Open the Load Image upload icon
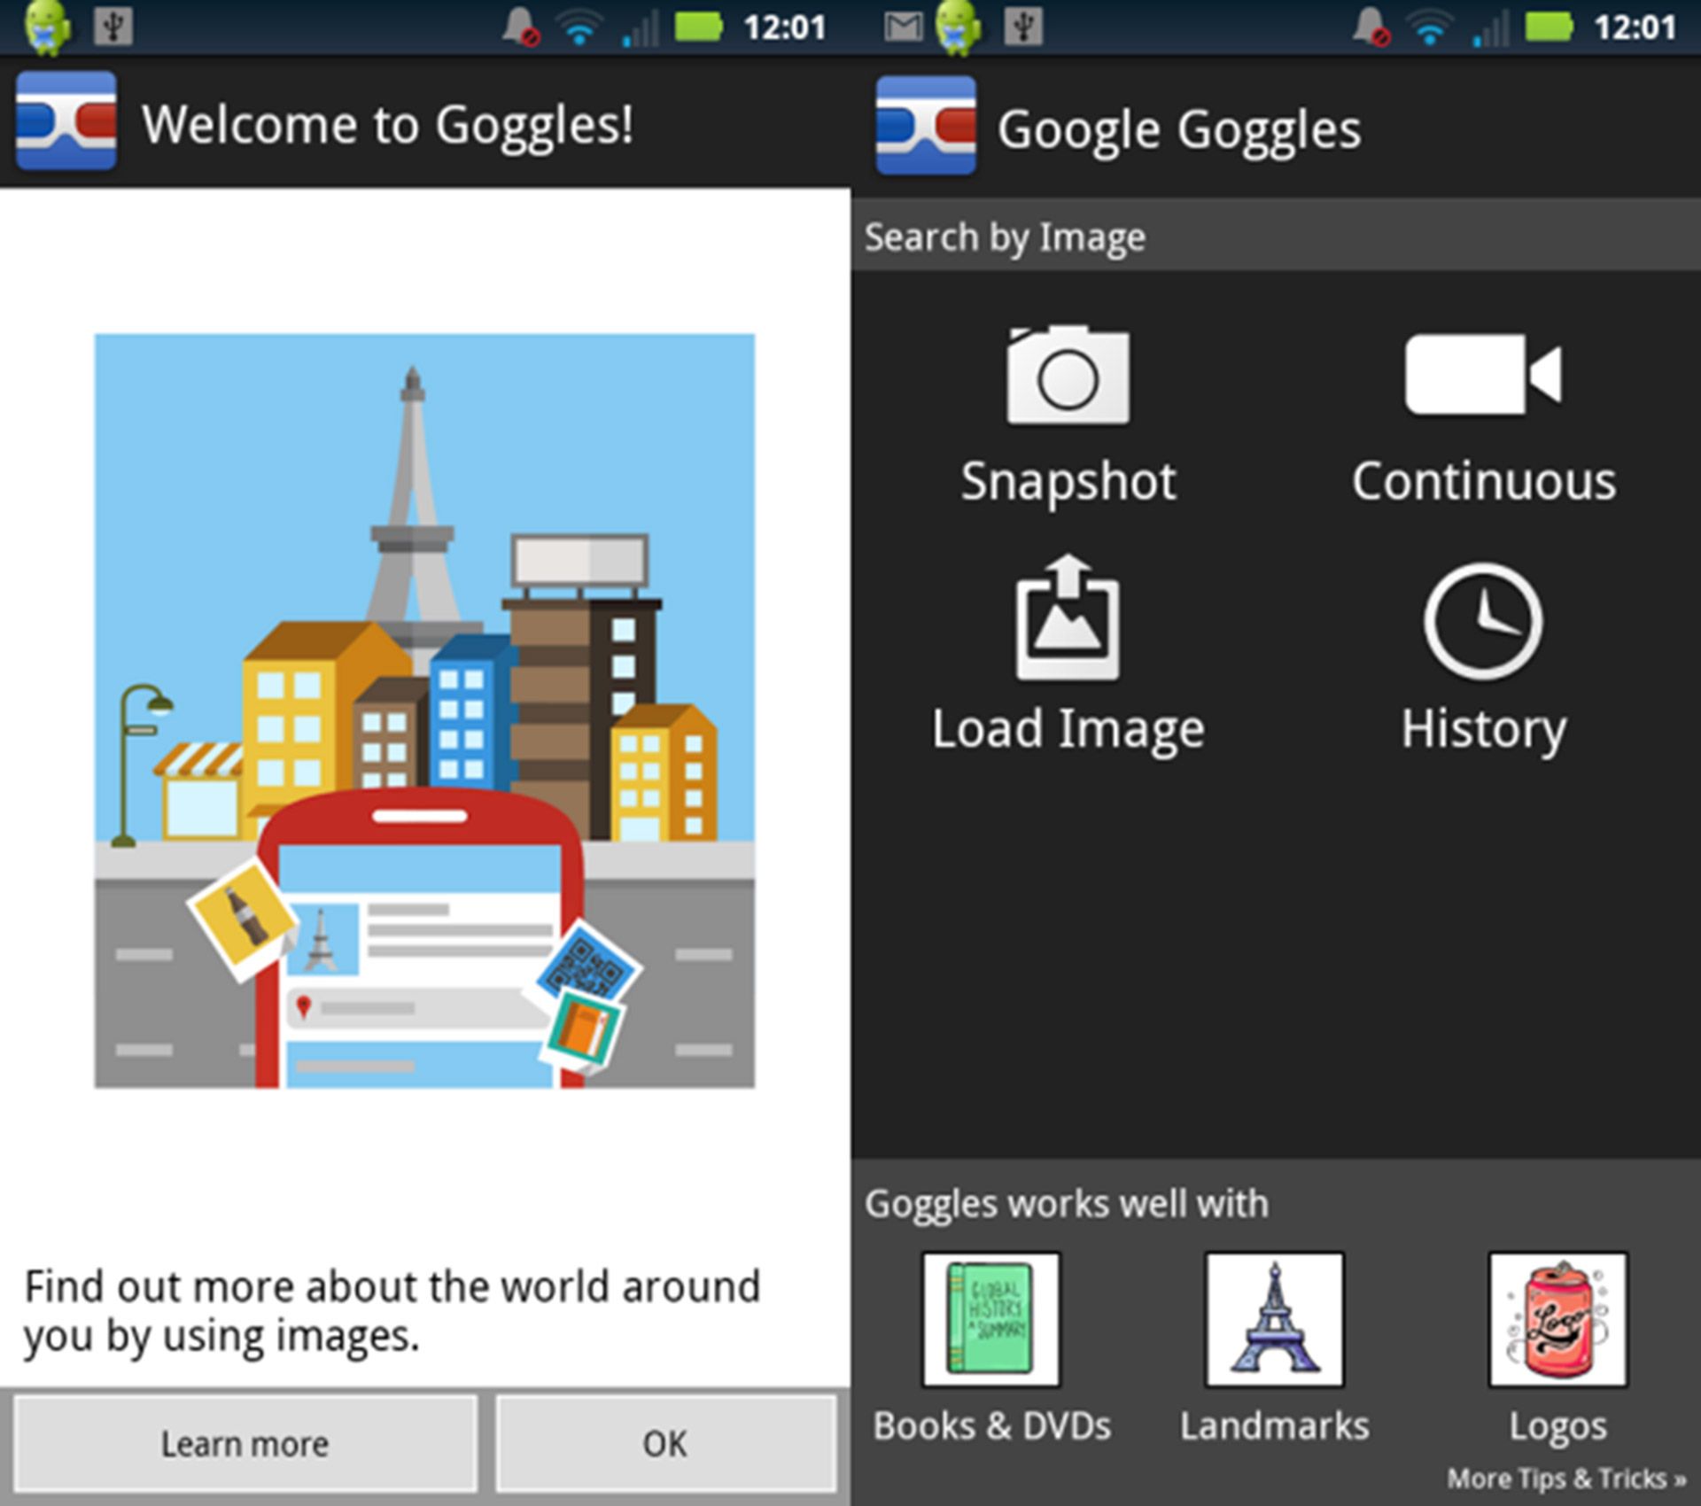The width and height of the screenshot is (1701, 1506). click(1068, 617)
